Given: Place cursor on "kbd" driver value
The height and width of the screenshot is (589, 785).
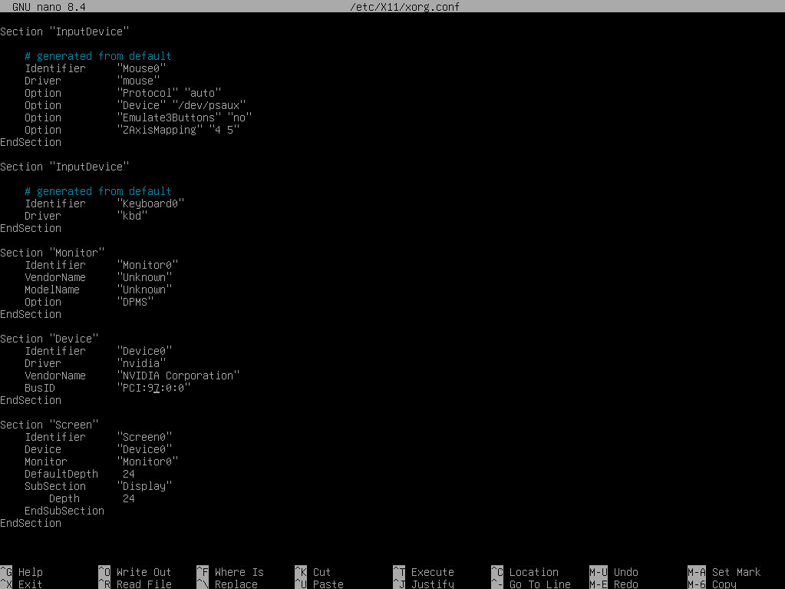Looking at the screenshot, I should click(x=132, y=215).
